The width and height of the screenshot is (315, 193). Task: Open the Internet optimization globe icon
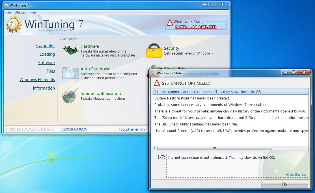pos(70,96)
